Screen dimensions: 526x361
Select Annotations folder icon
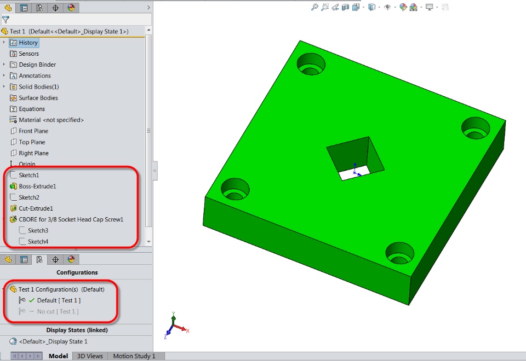(x=13, y=75)
